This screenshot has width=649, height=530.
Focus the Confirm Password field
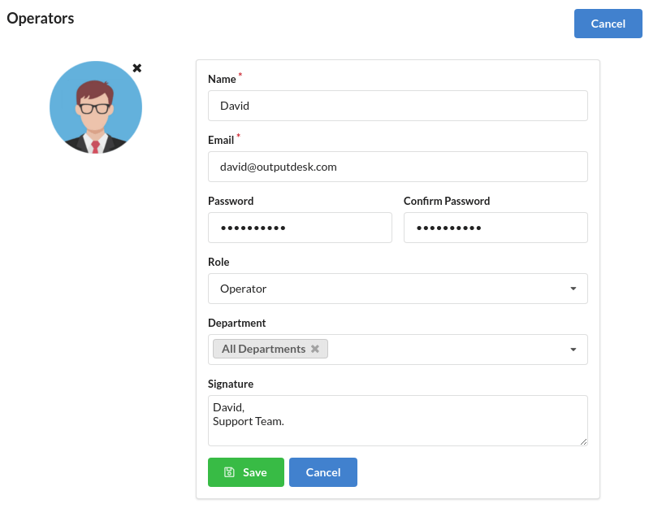pyautogui.click(x=495, y=228)
